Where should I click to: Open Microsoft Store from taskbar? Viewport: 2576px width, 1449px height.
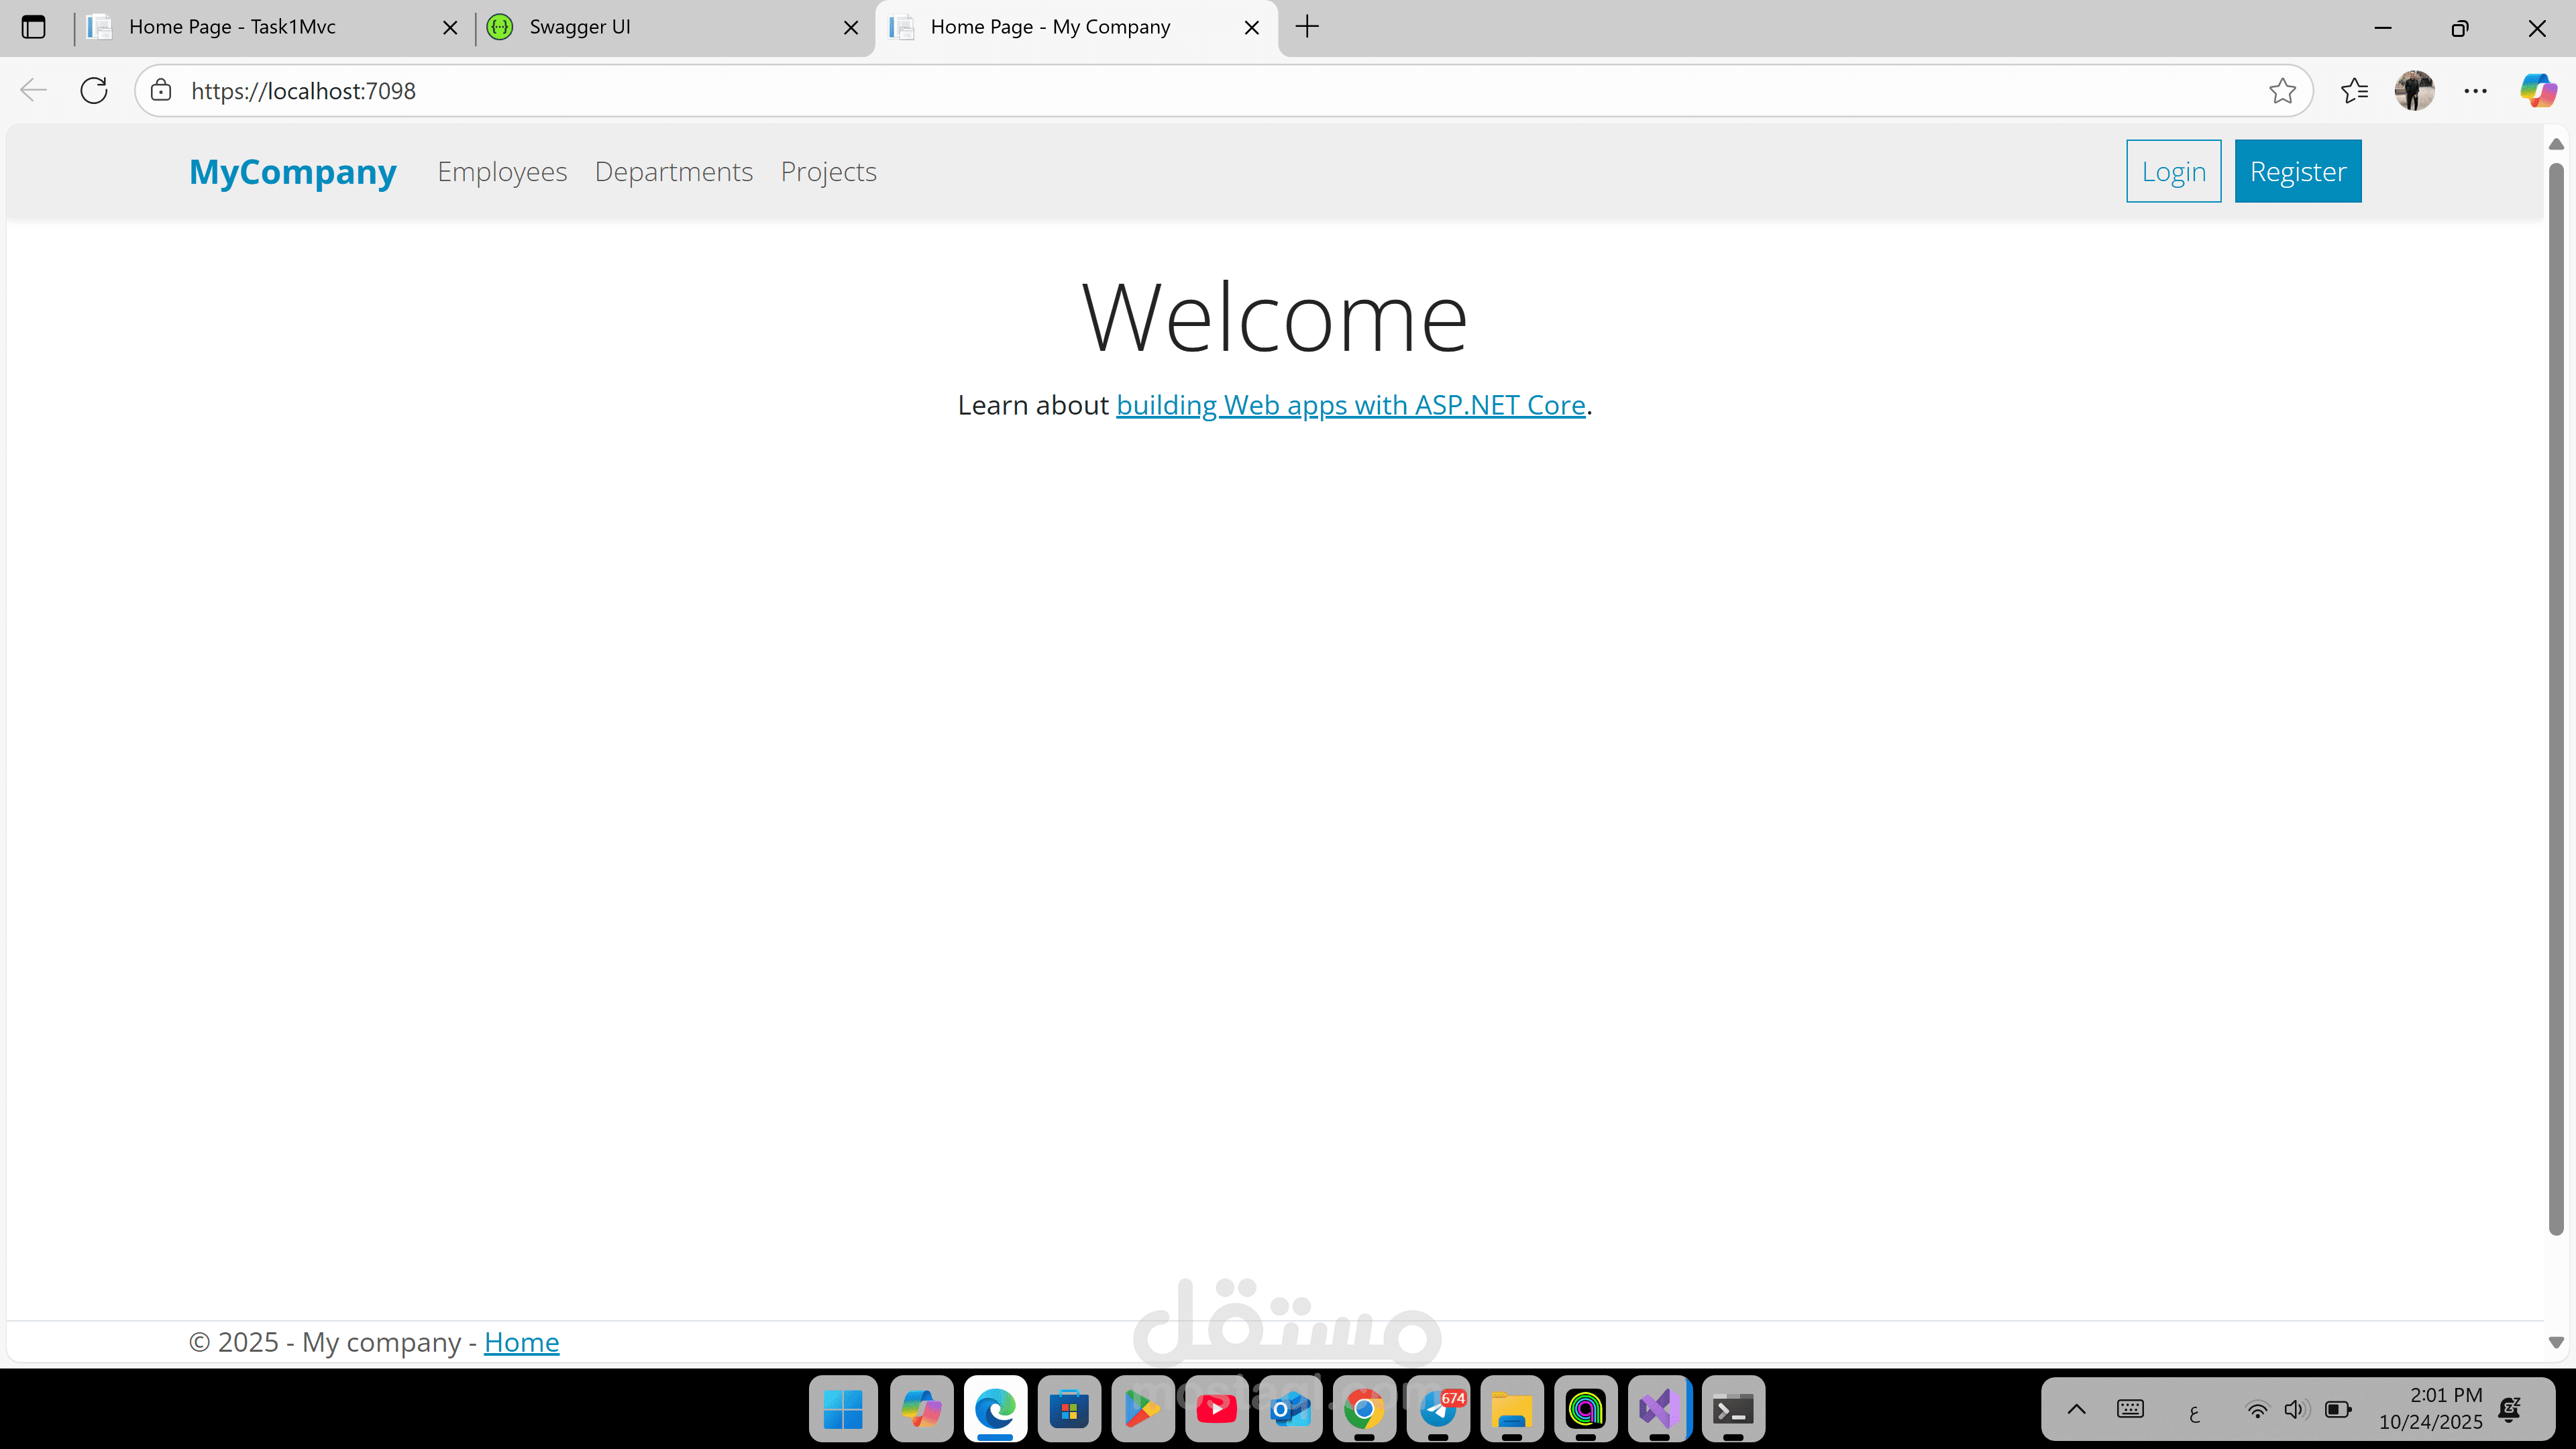pyautogui.click(x=1069, y=1409)
